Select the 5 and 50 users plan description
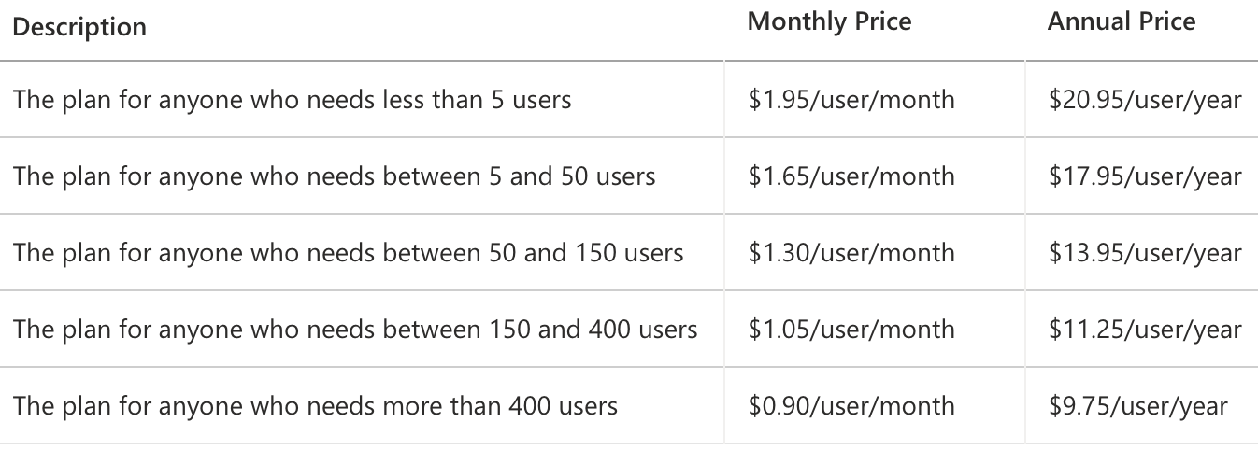This screenshot has height=450, width=1258. pyautogui.click(x=334, y=176)
